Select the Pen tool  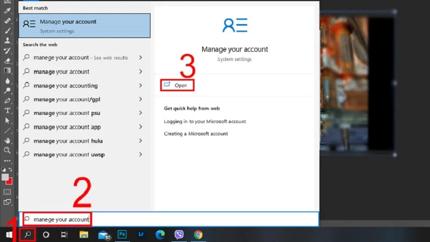click(7, 100)
